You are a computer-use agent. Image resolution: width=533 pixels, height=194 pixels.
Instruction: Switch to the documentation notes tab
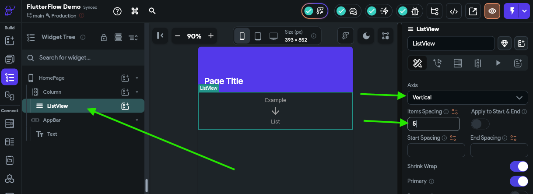518,63
